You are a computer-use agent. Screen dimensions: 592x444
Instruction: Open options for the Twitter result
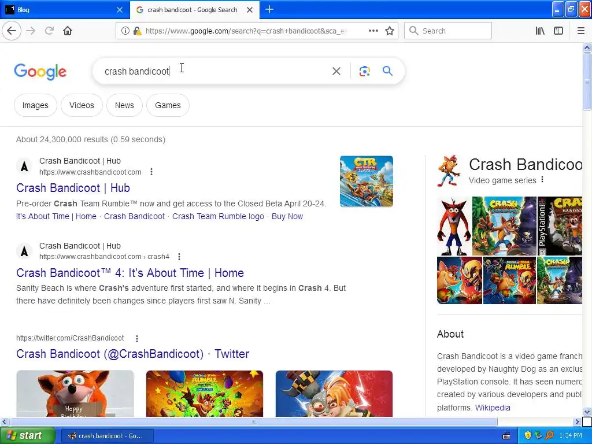click(x=137, y=338)
